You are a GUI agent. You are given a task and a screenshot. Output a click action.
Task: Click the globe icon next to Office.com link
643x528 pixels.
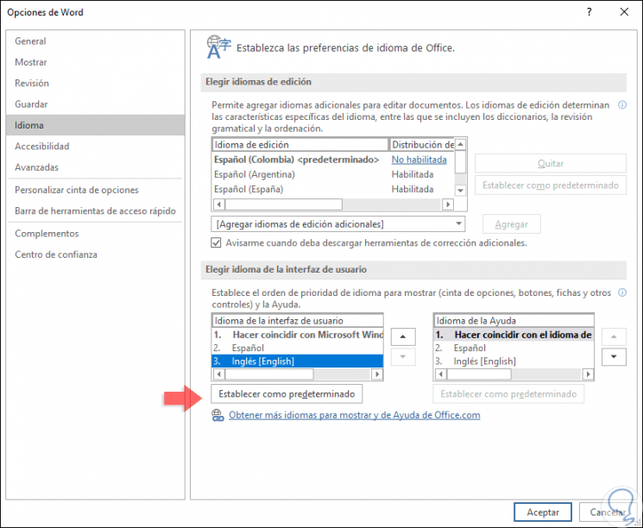[x=217, y=415]
